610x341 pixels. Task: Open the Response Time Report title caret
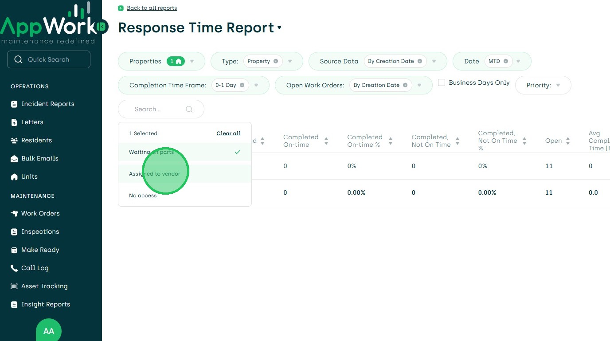[279, 27]
